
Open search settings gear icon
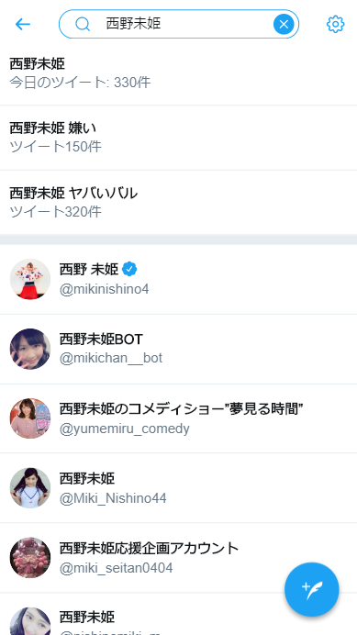pyautogui.click(x=336, y=24)
